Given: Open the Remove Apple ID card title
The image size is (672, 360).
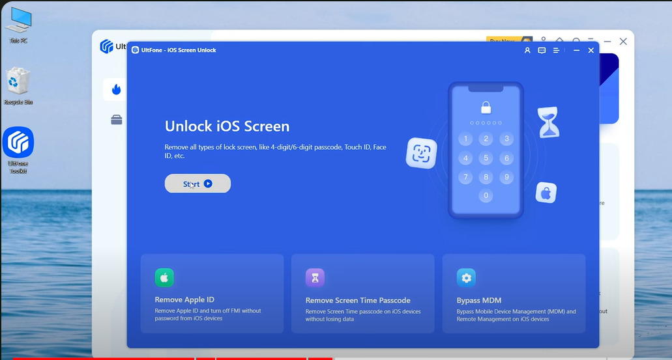Looking at the screenshot, I should 184,299.
